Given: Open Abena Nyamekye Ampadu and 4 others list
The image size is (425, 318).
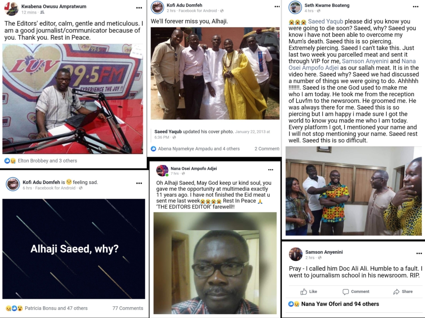Looking at the screenshot, I should click(199, 149).
